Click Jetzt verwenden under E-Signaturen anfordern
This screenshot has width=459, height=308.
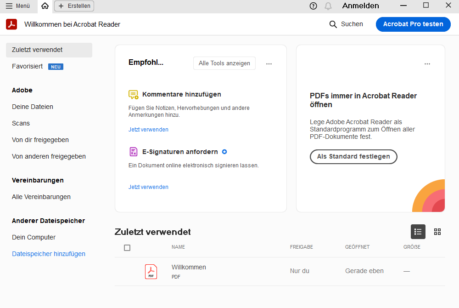coord(148,187)
